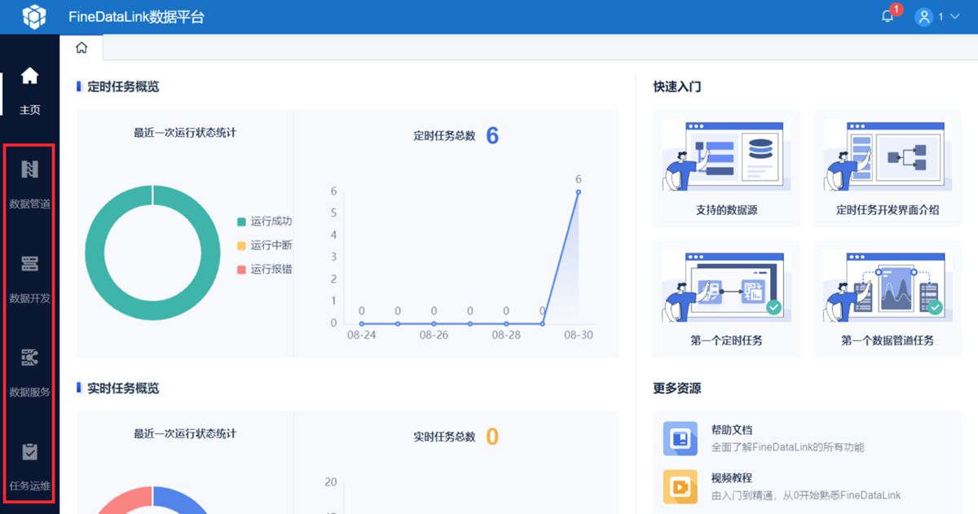Click the 第一个定时任务 caption text
The image size is (978, 514).
(727, 340)
